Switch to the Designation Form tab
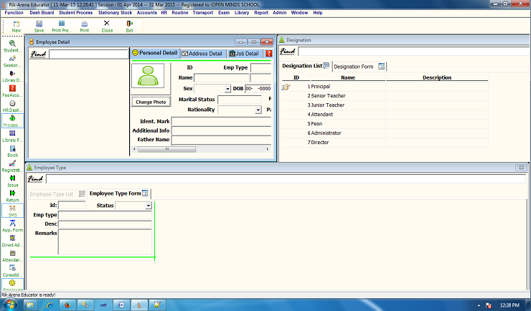This screenshot has height=311, width=531. tap(358, 67)
